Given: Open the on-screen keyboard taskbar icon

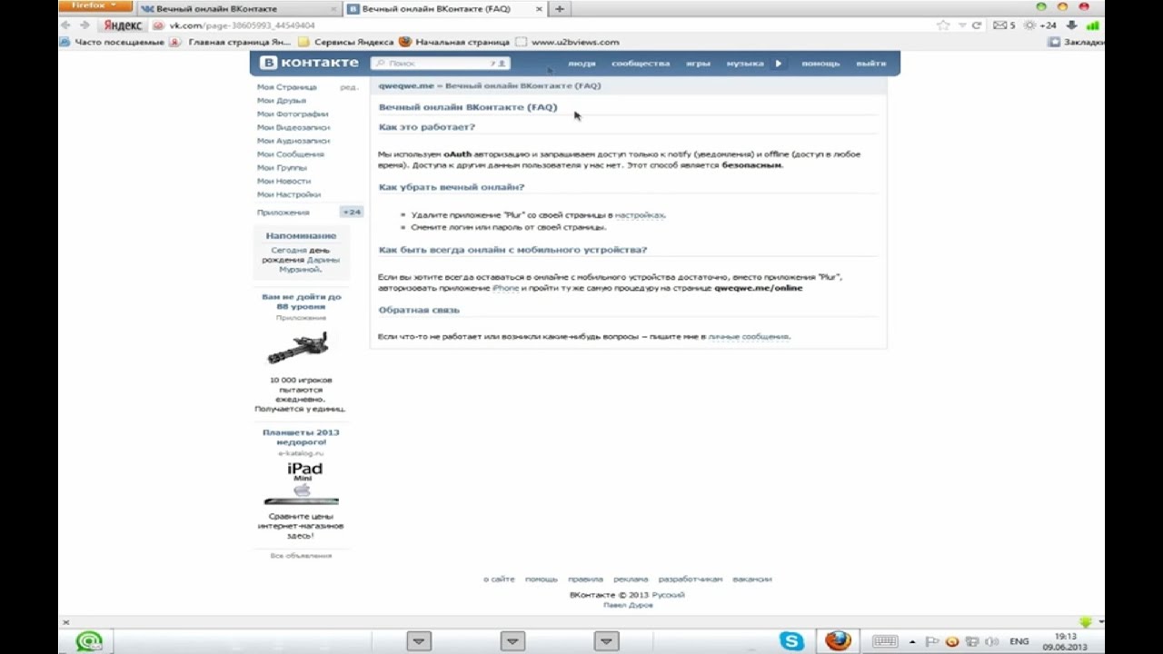Looking at the screenshot, I should point(885,641).
